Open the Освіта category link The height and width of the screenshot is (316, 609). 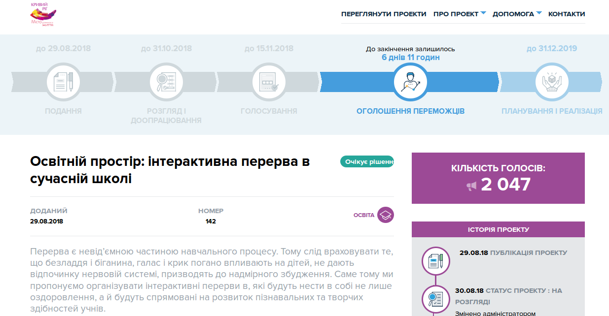click(364, 215)
